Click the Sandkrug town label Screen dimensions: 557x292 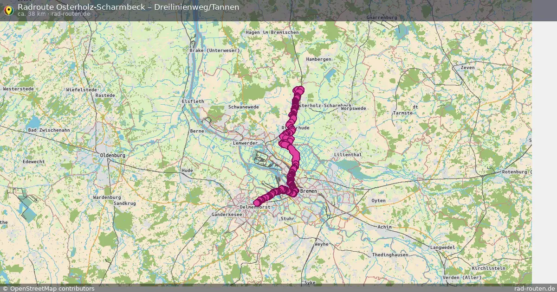point(124,203)
